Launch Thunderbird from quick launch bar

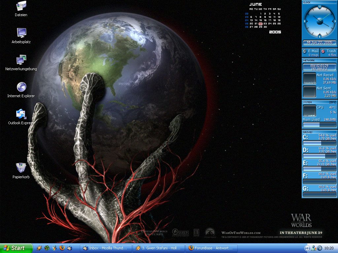click(69, 248)
